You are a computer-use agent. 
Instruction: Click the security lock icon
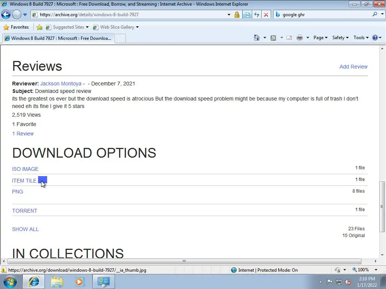[237, 15]
